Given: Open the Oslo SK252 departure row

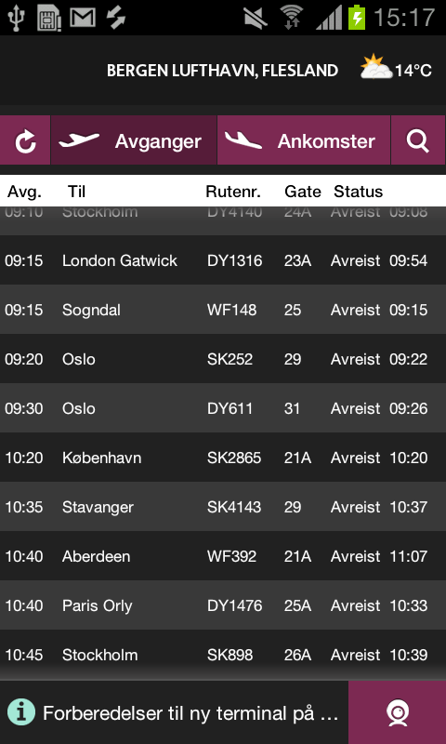Looking at the screenshot, I should (223, 359).
